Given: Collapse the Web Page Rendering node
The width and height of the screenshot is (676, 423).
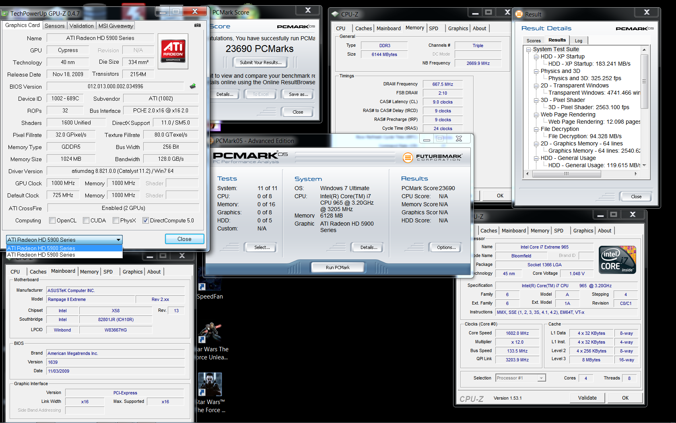Looking at the screenshot, I should coord(536,115).
